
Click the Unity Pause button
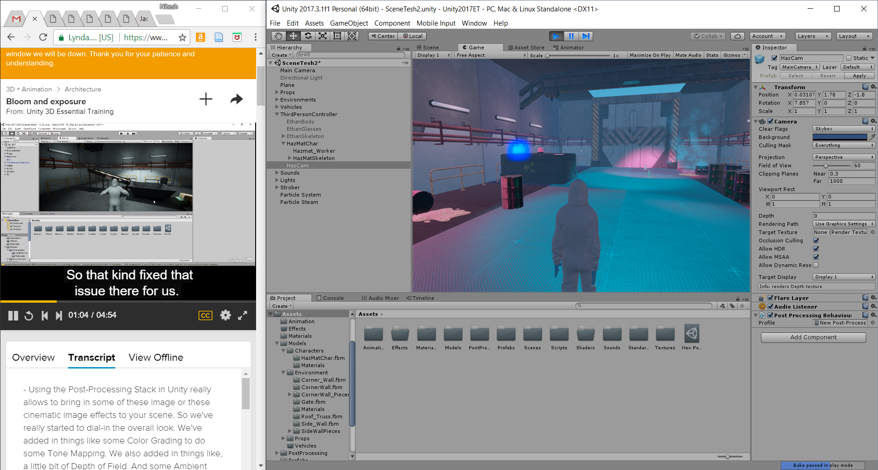coord(571,36)
